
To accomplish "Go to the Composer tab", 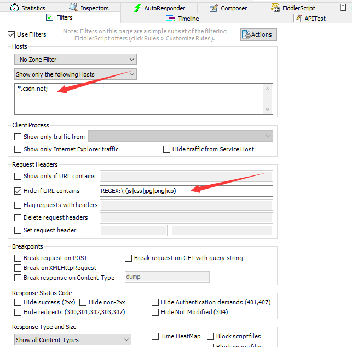I will (228, 8).
